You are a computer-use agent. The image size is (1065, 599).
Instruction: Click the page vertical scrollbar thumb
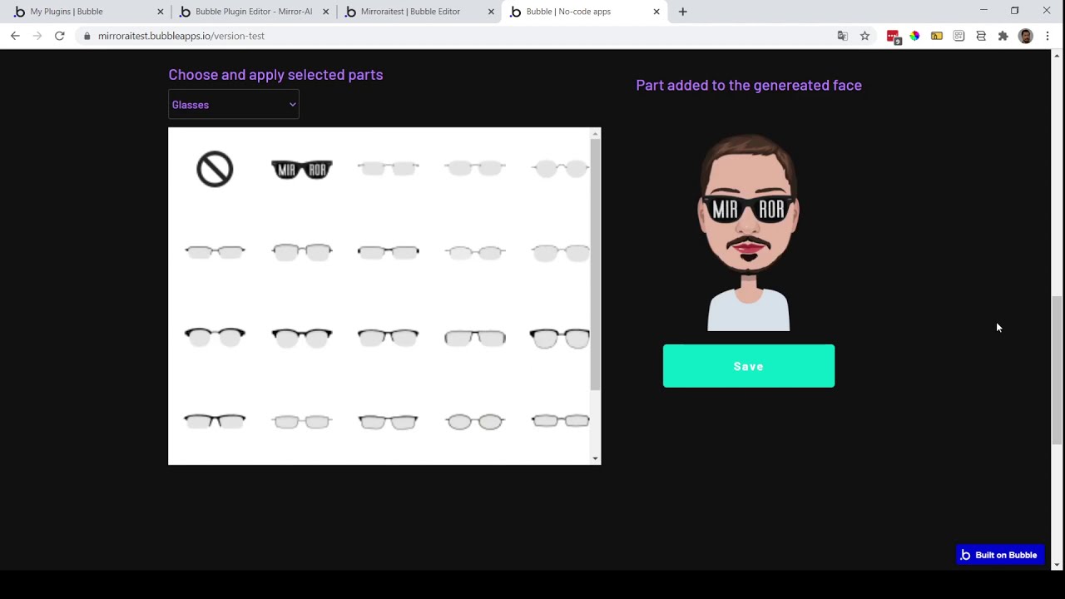[1057, 371]
